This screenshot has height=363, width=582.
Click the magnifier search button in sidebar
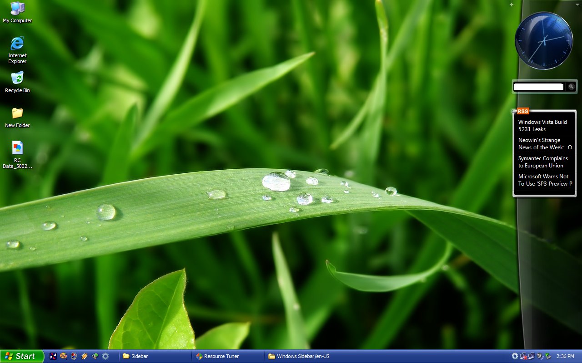(x=572, y=87)
